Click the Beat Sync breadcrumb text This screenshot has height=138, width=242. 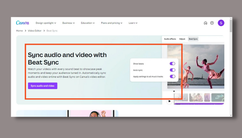click(x=52, y=31)
